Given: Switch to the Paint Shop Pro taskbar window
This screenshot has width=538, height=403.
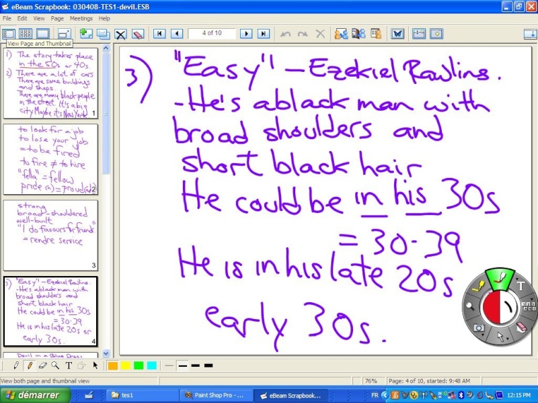Looking at the screenshot, I should click(215, 395).
